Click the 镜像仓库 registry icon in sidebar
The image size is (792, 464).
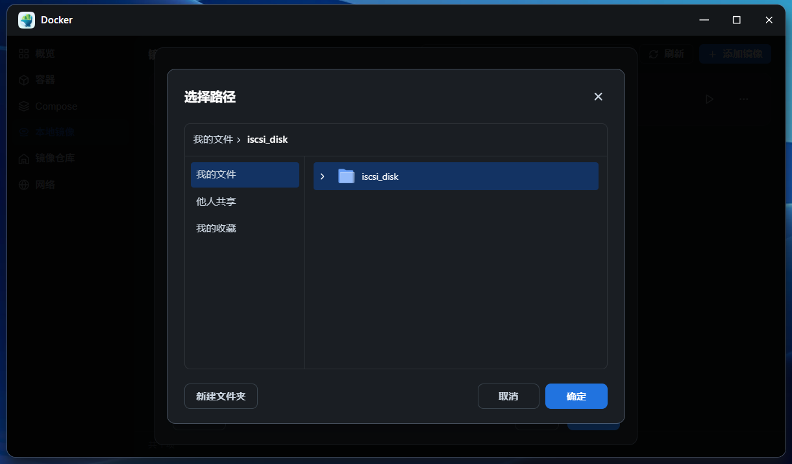point(24,158)
